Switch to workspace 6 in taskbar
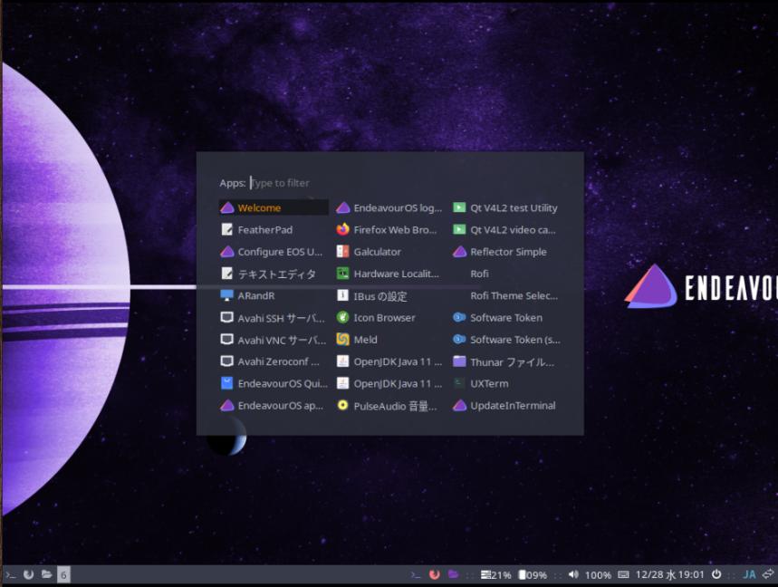 (63, 574)
